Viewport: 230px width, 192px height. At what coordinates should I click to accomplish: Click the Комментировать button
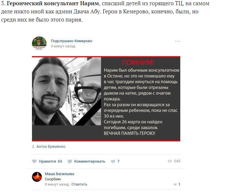[x=90, y=161]
